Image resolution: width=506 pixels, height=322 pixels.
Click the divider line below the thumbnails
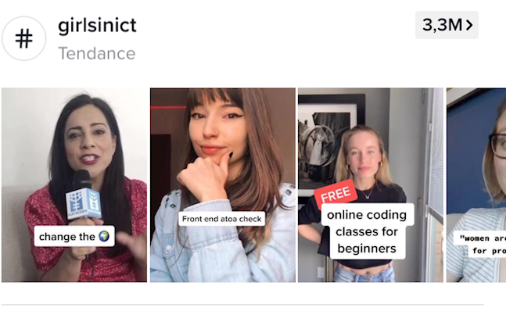(242, 304)
